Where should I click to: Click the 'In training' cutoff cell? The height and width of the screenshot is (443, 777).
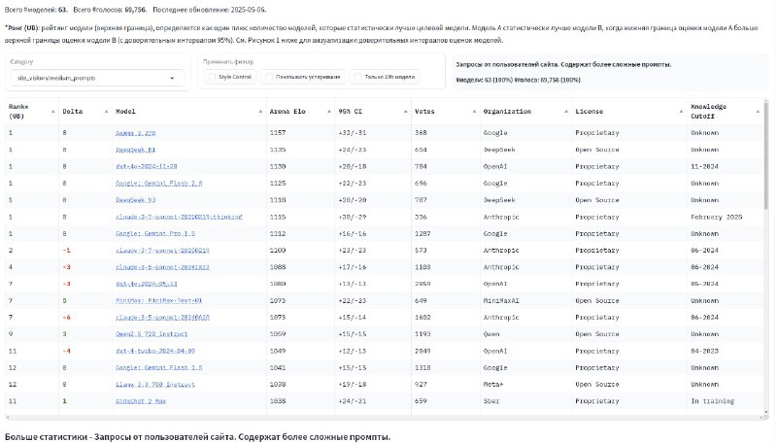[713, 401]
